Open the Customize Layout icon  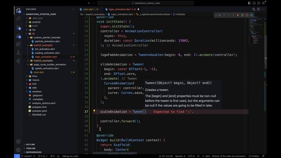[x=263, y=3]
